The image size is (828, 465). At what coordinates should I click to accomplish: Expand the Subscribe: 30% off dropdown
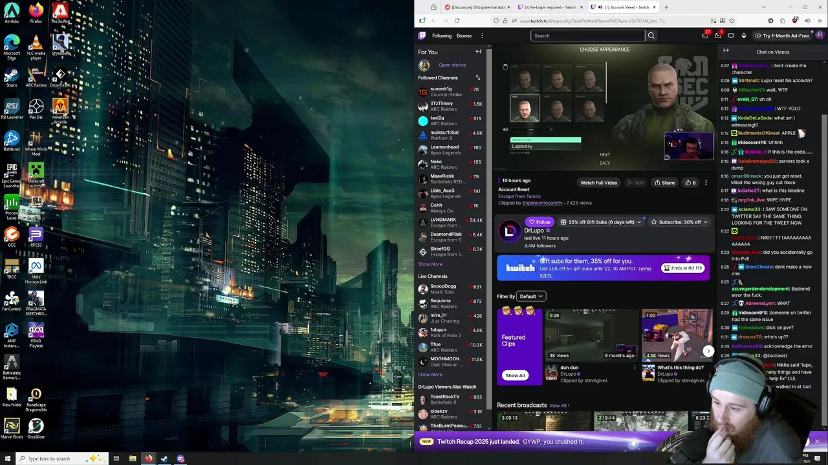[679, 222]
